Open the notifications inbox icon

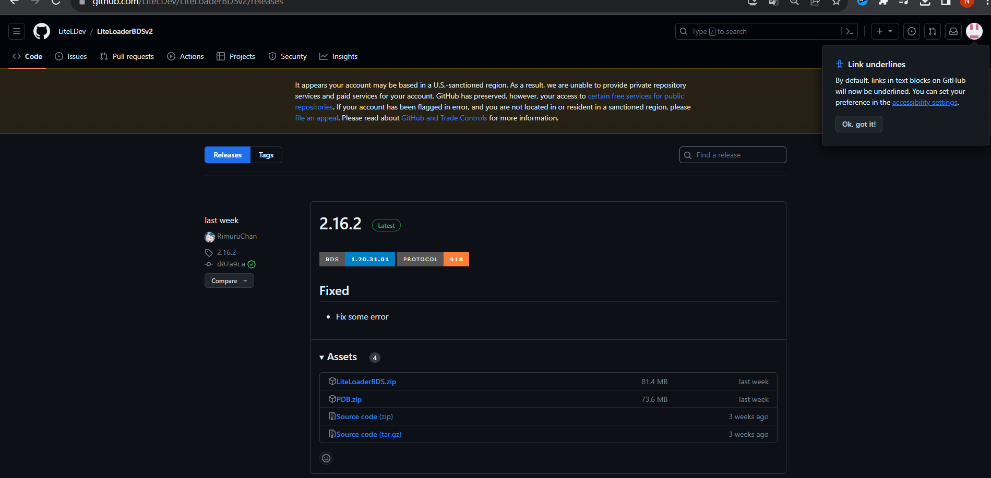[x=953, y=31]
